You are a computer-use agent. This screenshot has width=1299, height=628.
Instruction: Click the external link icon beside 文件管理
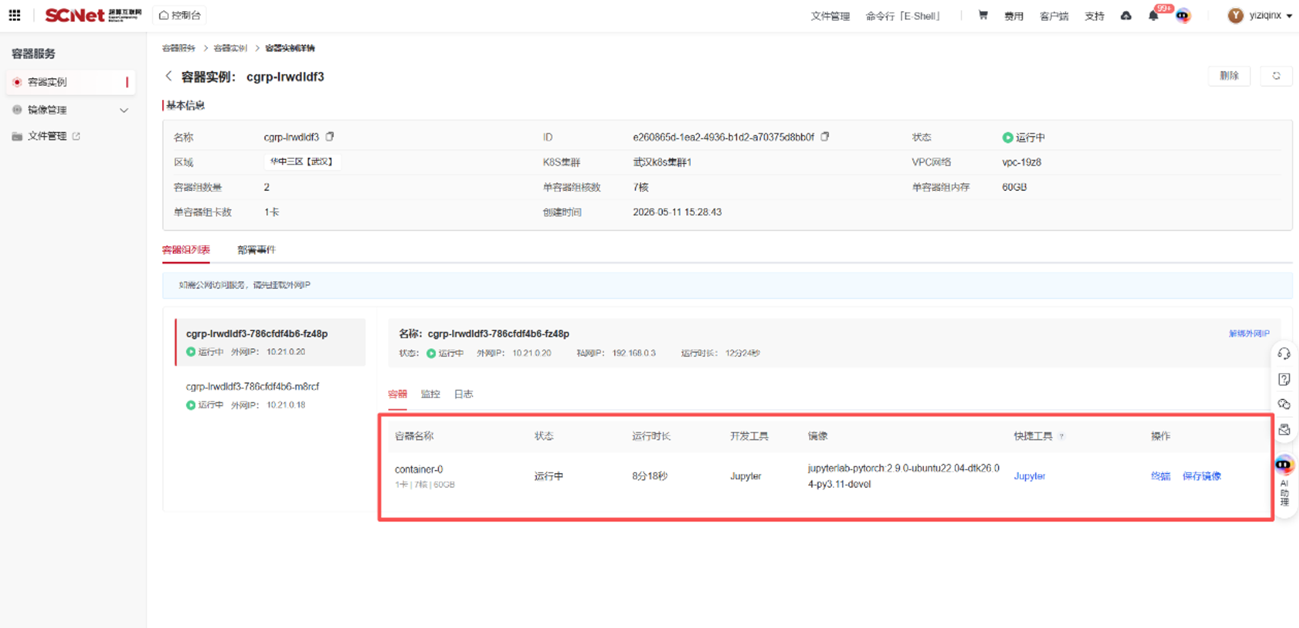pyautogui.click(x=76, y=136)
